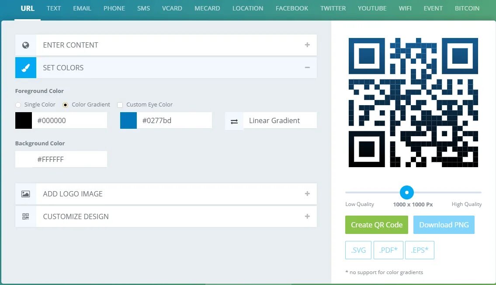Click the High Quality slider label
Viewport: 496px width, 285px height.
(467, 204)
